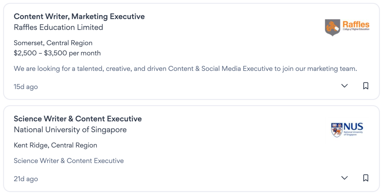Click the NUS logo
383x194 pixels.
tap(347, 129)
